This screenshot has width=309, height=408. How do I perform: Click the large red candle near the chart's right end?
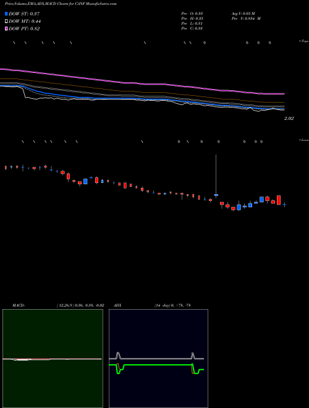coord(279,200)
